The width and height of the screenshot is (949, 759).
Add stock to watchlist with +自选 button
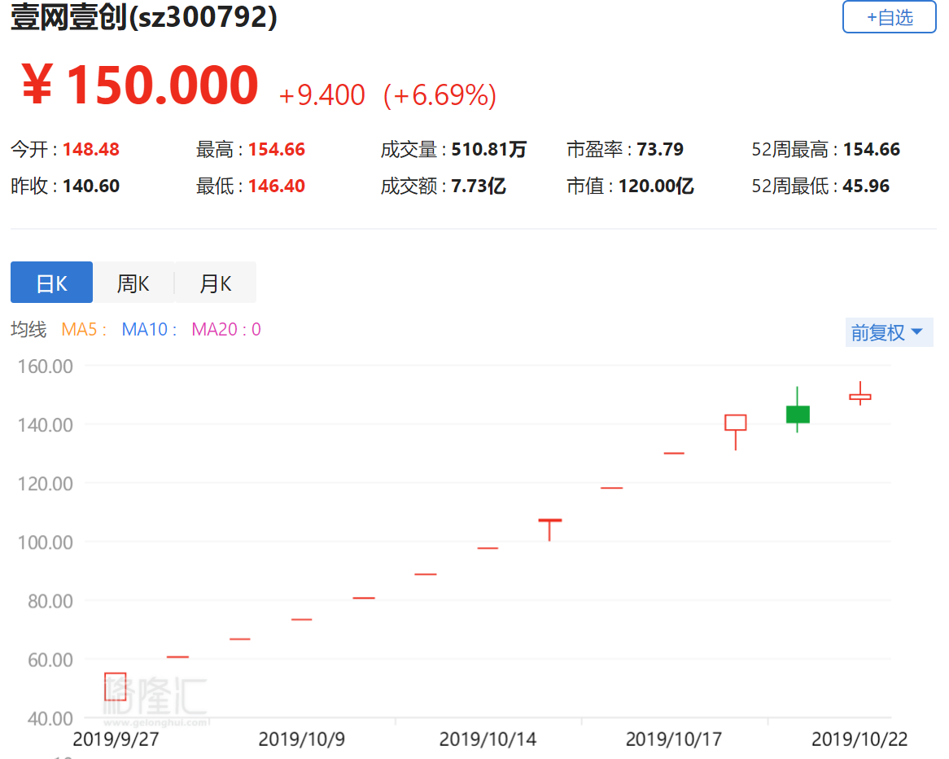(889, 17)
